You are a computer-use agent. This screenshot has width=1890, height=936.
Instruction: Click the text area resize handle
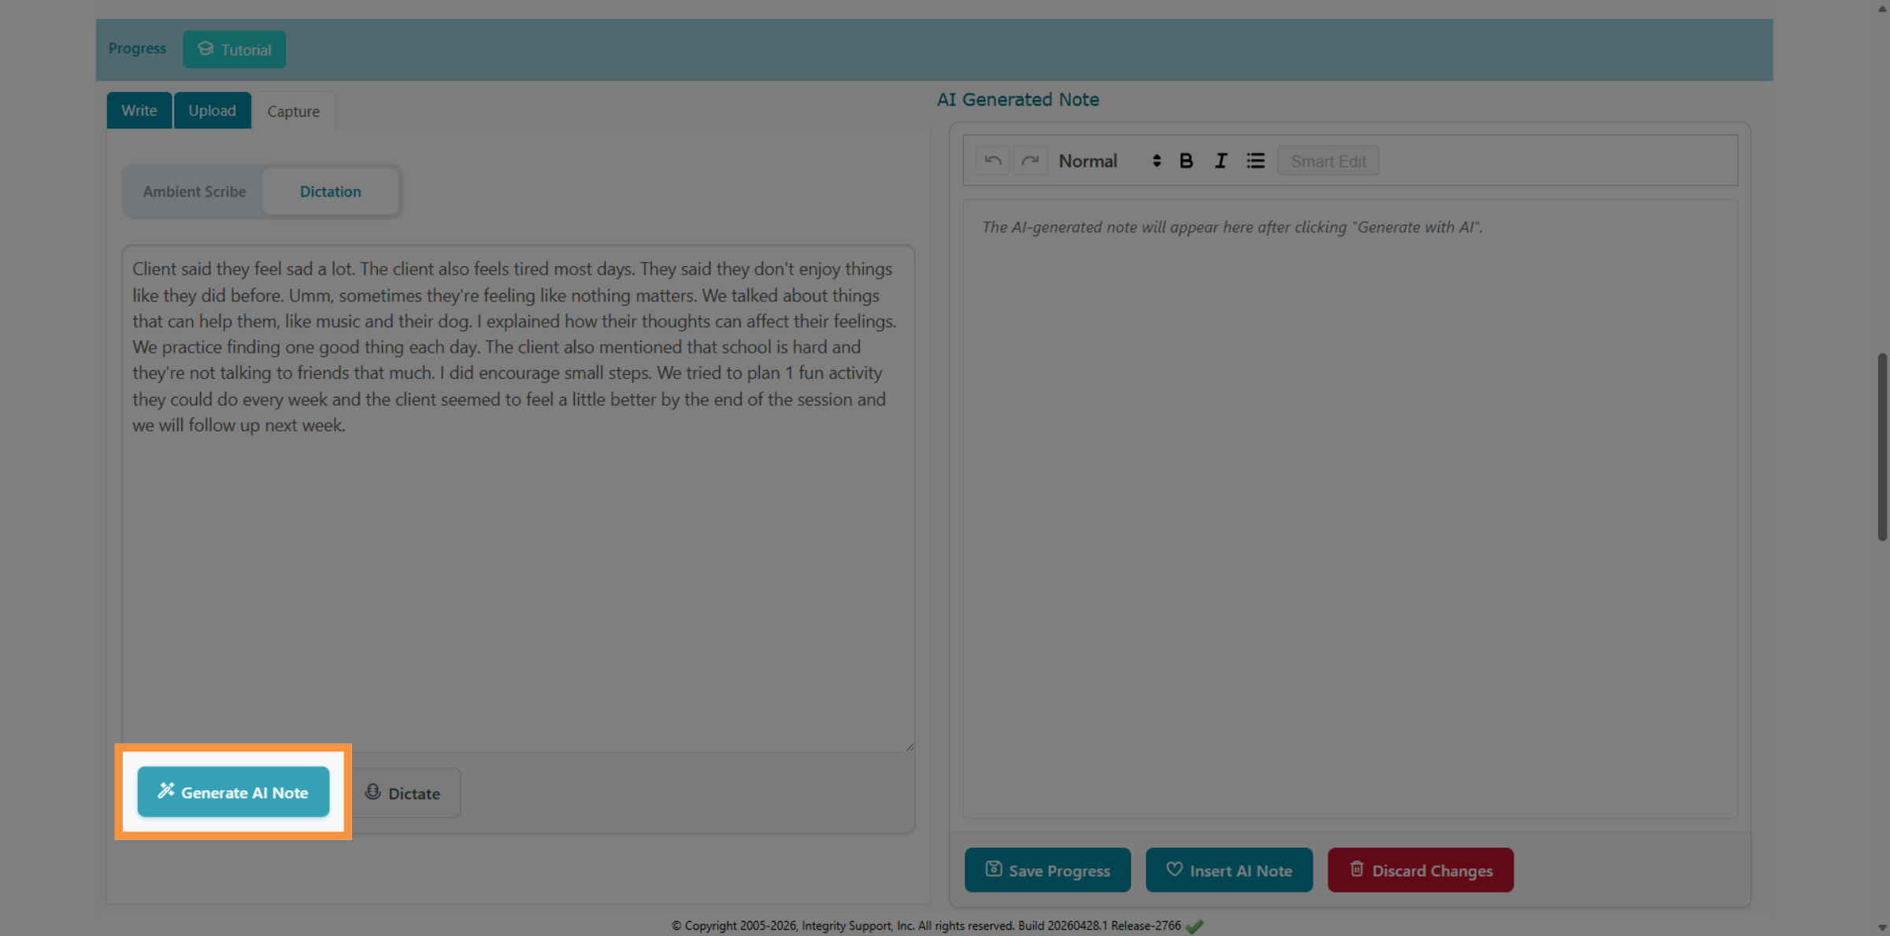tap(910, 746)
